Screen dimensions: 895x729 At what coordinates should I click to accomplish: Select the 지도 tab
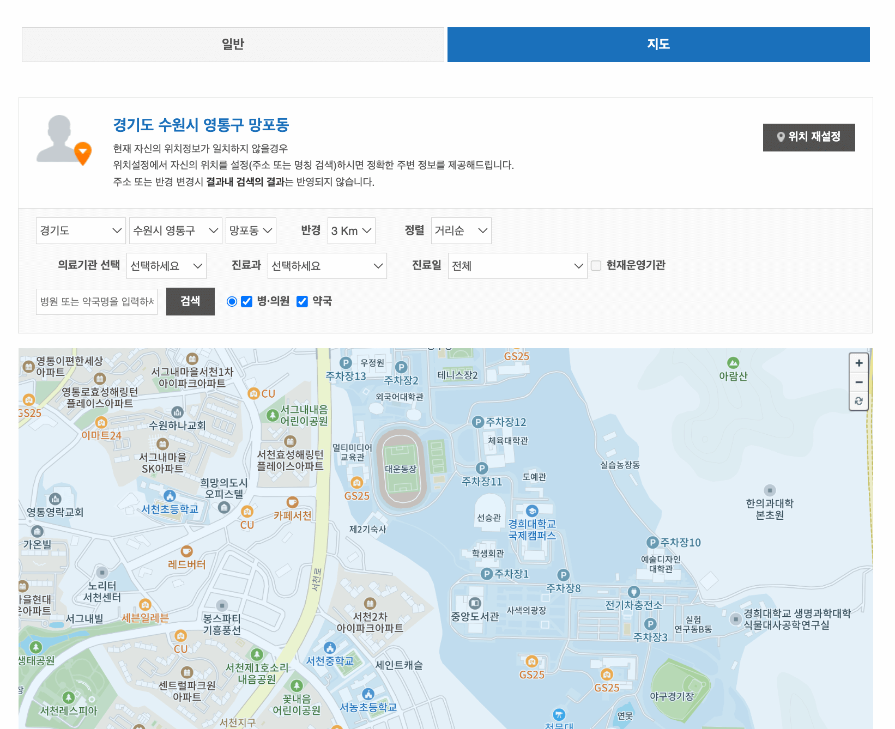pyautogui.click(x=658, y=45)
